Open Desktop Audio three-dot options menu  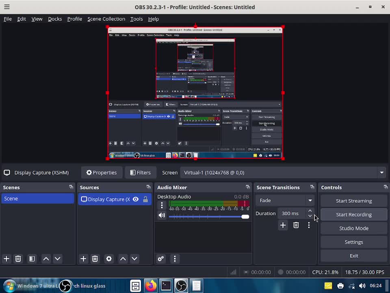[x=162, y=205]
